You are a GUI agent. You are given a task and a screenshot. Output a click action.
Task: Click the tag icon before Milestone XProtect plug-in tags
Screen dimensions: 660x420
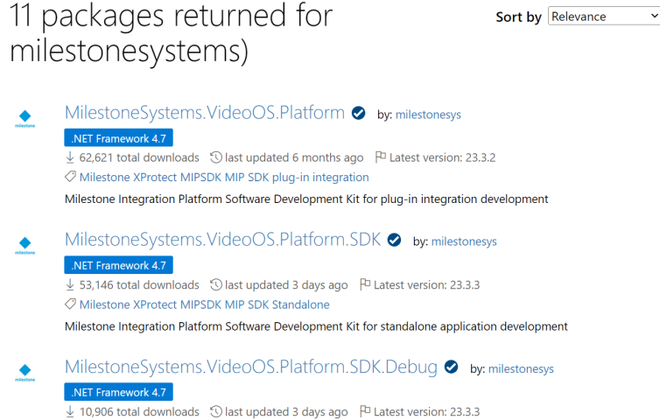click(x=70, y=178)
